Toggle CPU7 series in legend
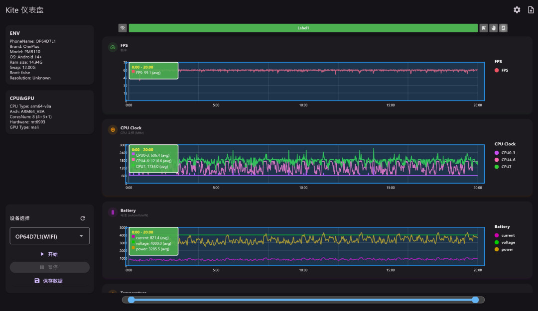Screen dimensions: 538x311 503,167
